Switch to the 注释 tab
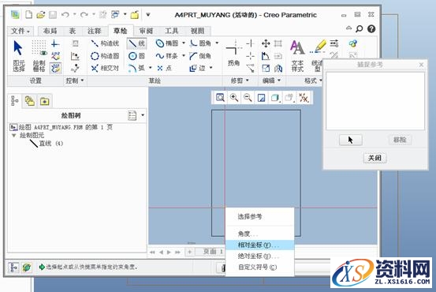The width and height of the screenshot is (436, 292). click(94, 31)
